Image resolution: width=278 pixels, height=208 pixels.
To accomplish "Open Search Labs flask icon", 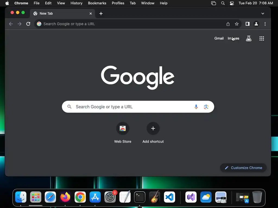I will tap(249, 38).
